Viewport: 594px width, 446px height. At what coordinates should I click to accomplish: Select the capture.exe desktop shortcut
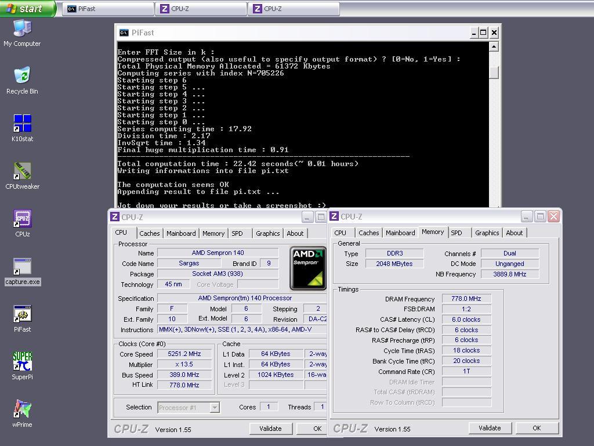[x=23, y=272]
